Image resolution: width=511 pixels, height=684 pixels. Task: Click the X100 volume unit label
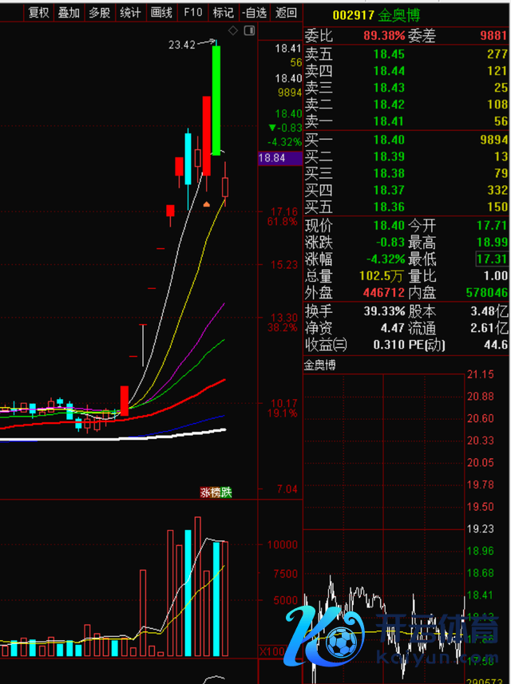(271, 652)
